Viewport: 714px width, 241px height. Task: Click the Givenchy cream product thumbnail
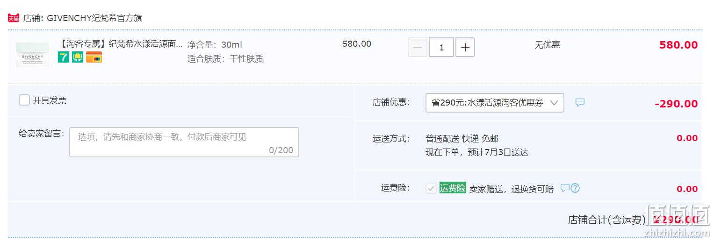coord(32,55)
